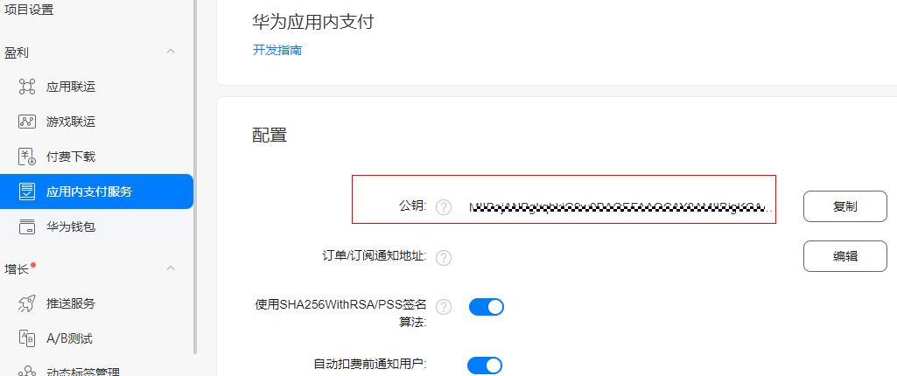Toggle the SHA256WithRSA/PSS签名算法 switch
897x376 pixels.
pos(487,307)
